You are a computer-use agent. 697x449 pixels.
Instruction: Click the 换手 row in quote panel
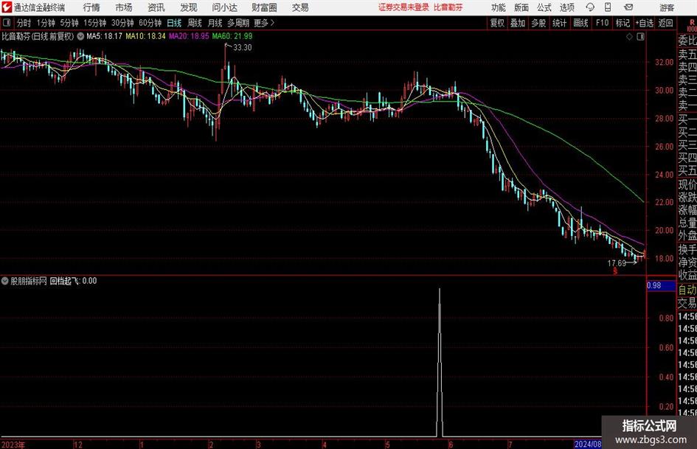pyautogui.click(x=687, y=249)
